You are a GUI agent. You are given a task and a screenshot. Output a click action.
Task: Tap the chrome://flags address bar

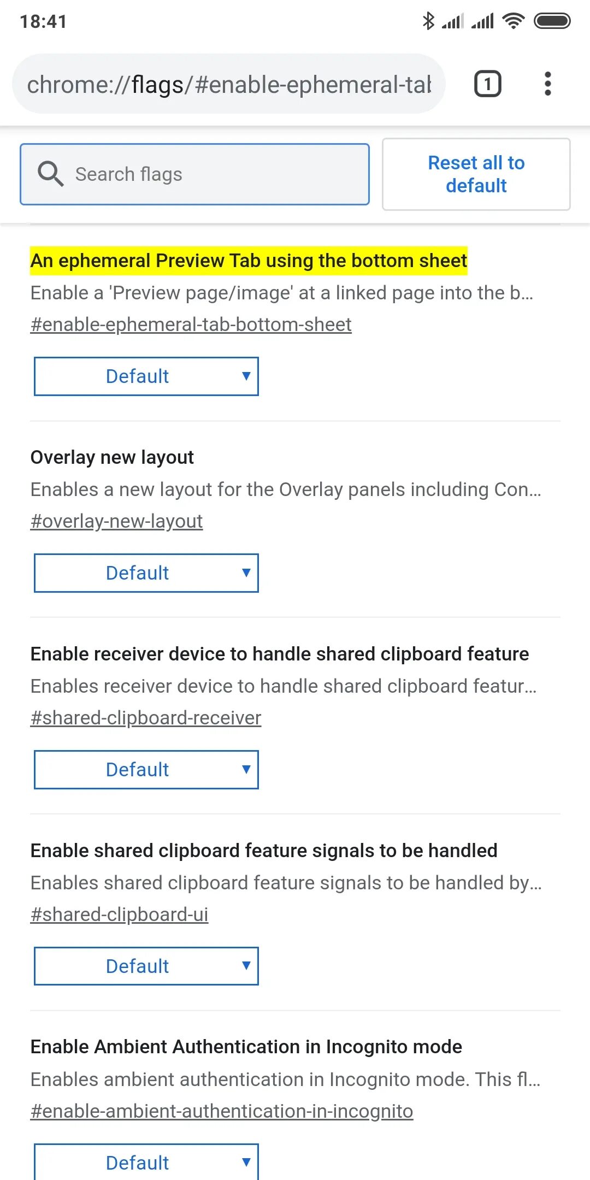click(x=228, y=85)
